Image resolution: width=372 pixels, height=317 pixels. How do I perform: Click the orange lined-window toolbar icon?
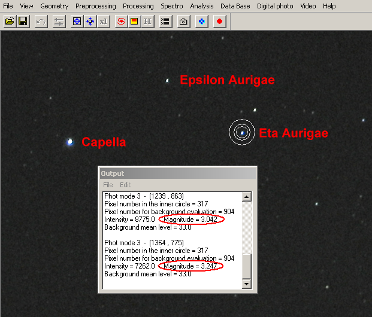point(134,22)
